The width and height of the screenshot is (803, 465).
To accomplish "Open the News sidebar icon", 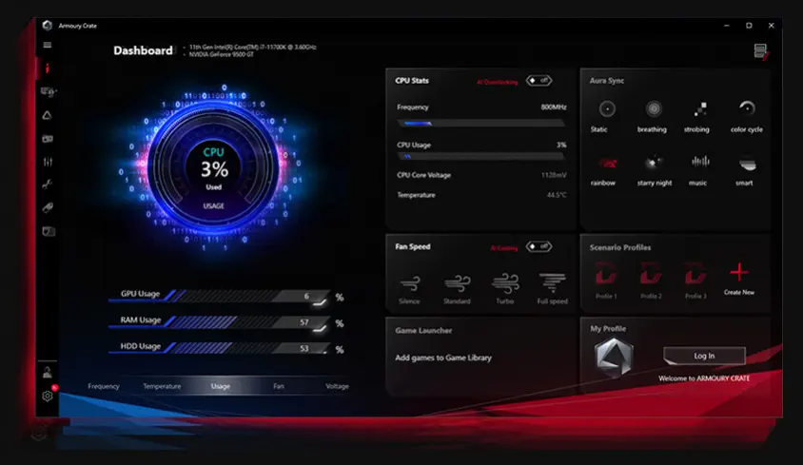I will 49,231.
